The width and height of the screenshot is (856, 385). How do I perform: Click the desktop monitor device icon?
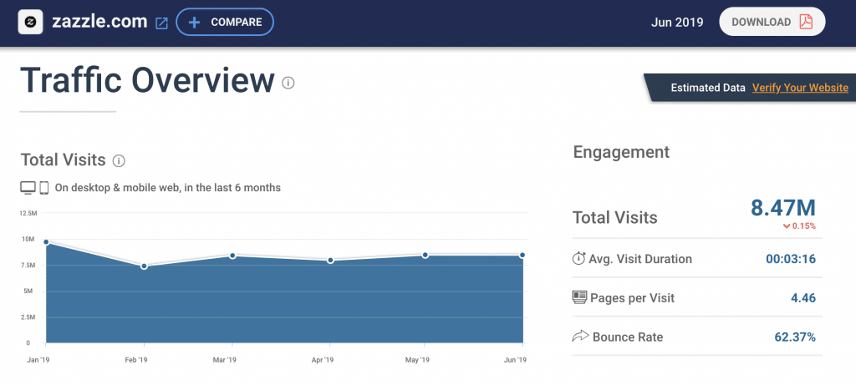[x=28, y=188]
